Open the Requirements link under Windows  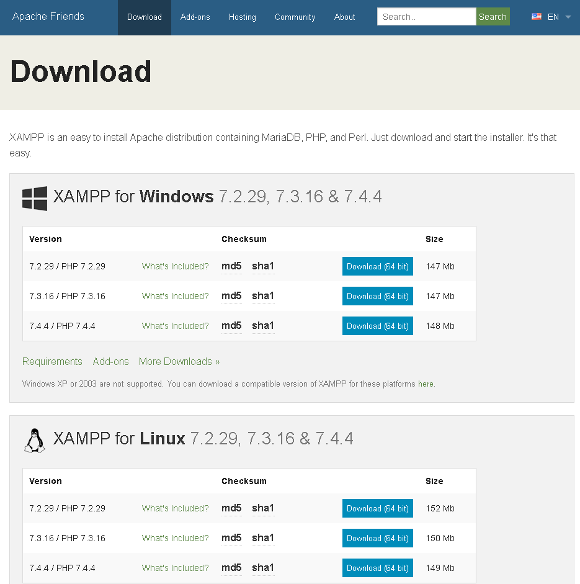tap(52, 362)
